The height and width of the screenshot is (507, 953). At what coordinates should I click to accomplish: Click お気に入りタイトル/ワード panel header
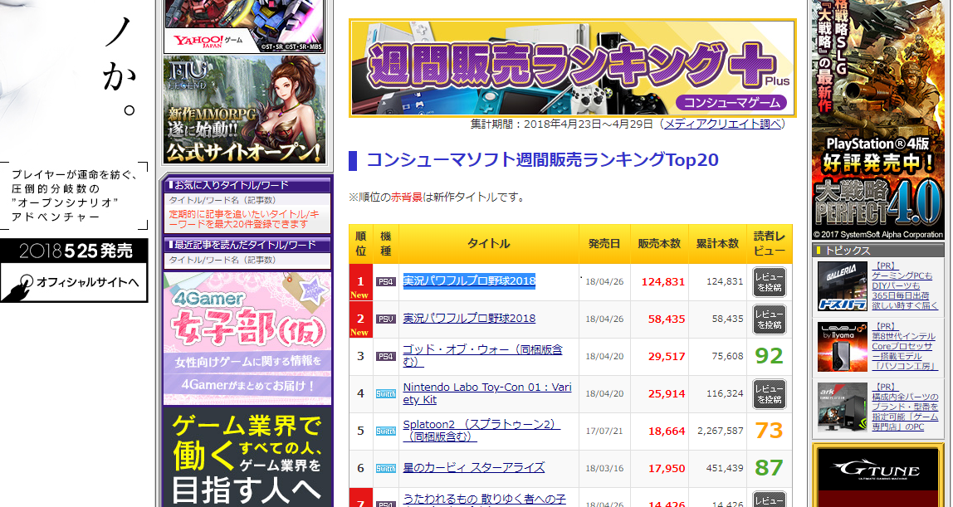(x=247, y=185)
